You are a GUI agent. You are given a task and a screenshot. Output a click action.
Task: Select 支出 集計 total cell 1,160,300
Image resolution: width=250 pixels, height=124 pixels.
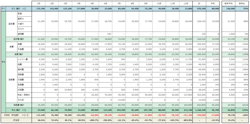pyautogui.click(x=199, y=110)
